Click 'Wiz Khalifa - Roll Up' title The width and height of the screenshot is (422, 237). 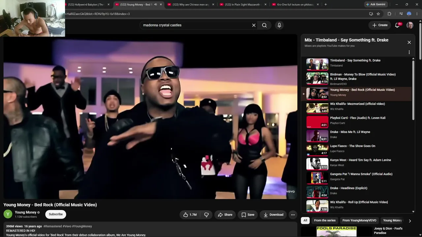point(359,202)
